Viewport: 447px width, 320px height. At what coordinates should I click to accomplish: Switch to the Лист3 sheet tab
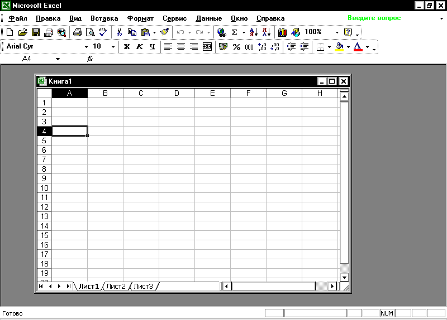[x=143, y=287]
